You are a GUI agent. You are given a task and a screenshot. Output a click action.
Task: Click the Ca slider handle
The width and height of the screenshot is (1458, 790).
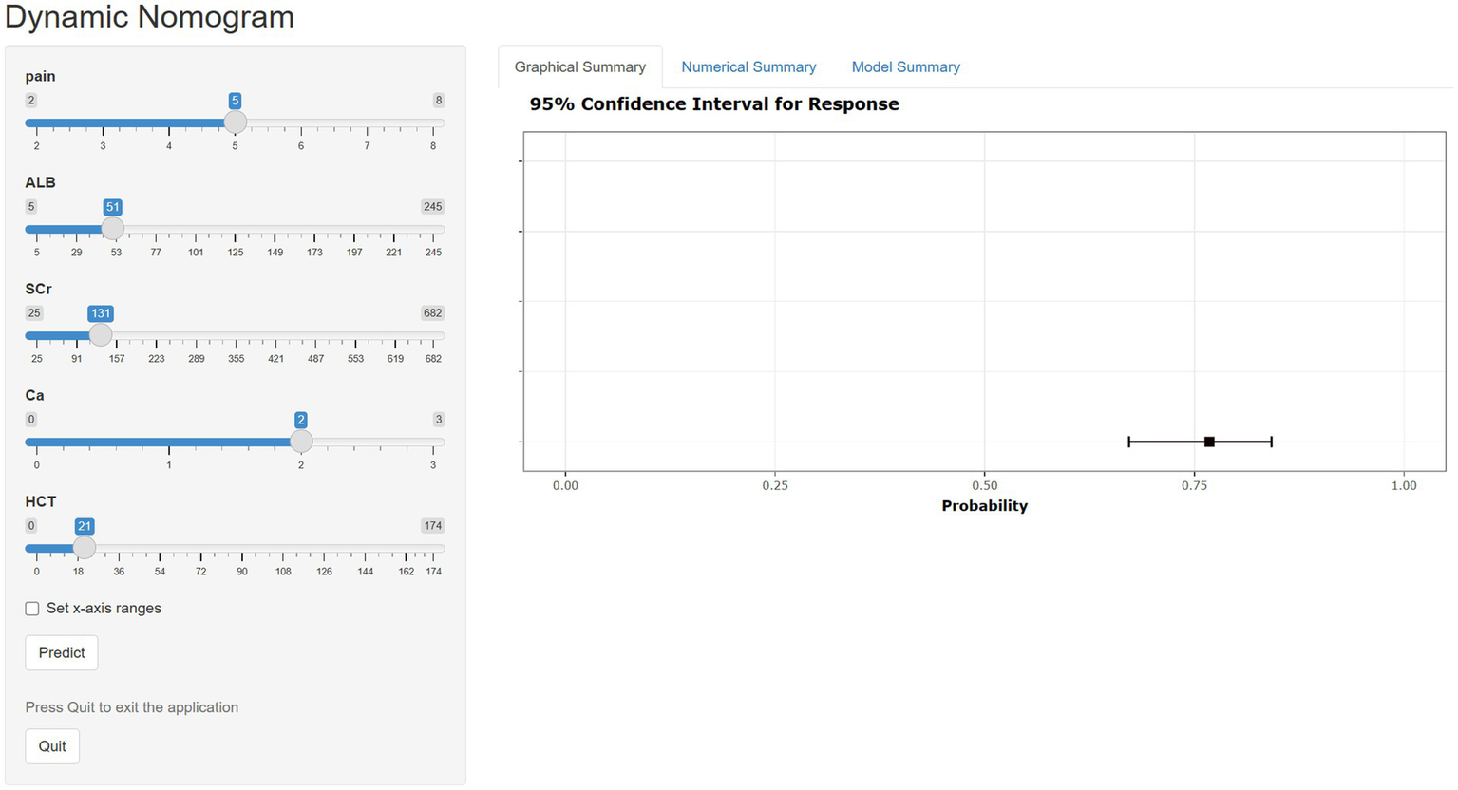point(301,442)
